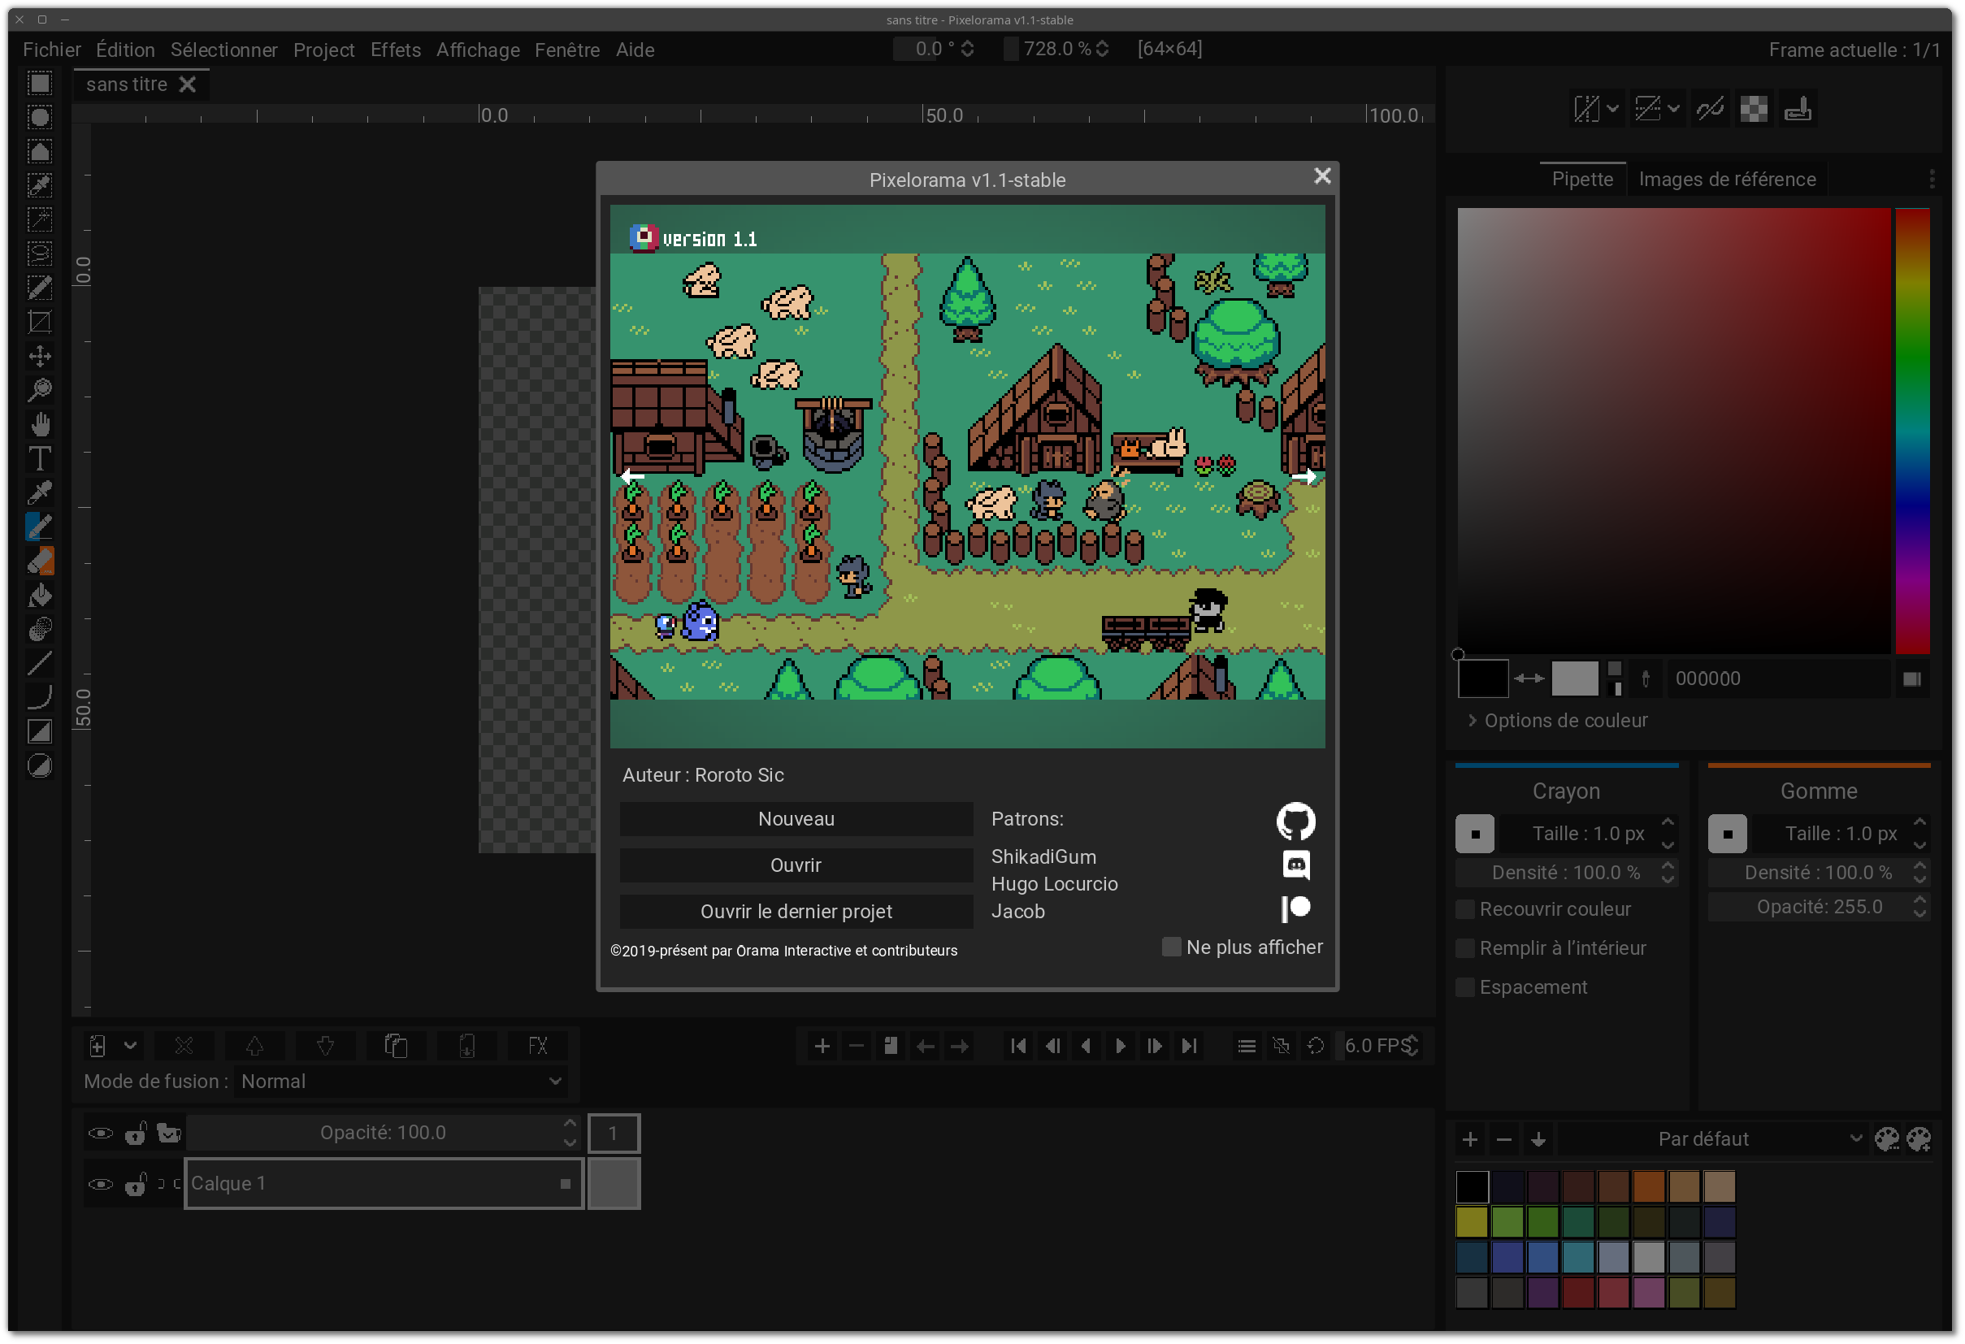The width and height of the screenshot is (1965, 1344).
Task: Select the Lasso selection tool
Action: pyautogui.click(x=39, y=253)
